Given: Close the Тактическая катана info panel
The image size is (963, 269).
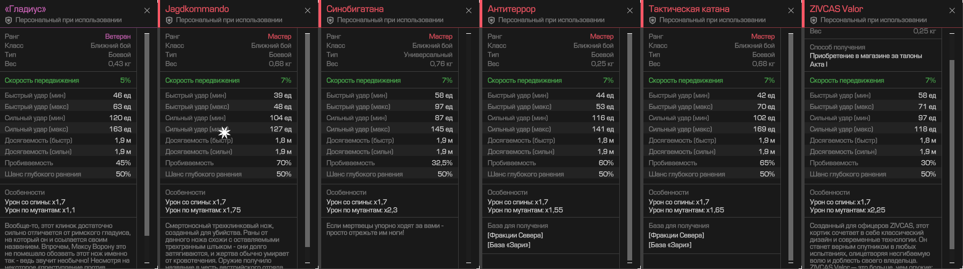Looking at the screenshot, I should [x=791, y=11].
